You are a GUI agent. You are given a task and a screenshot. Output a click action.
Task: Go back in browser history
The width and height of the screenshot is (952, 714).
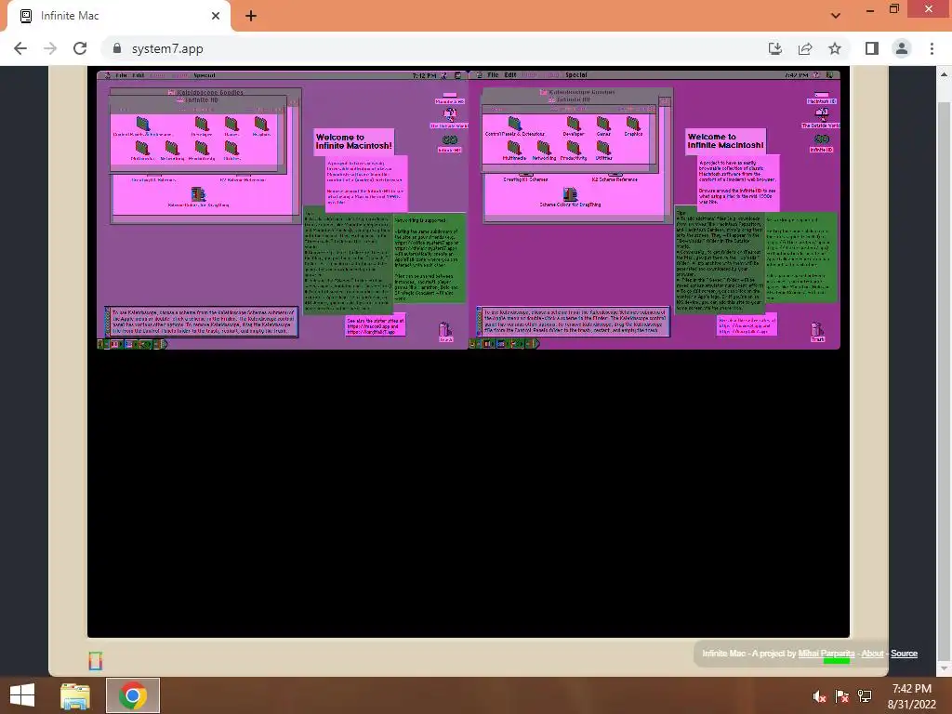[x=20, y=48]
